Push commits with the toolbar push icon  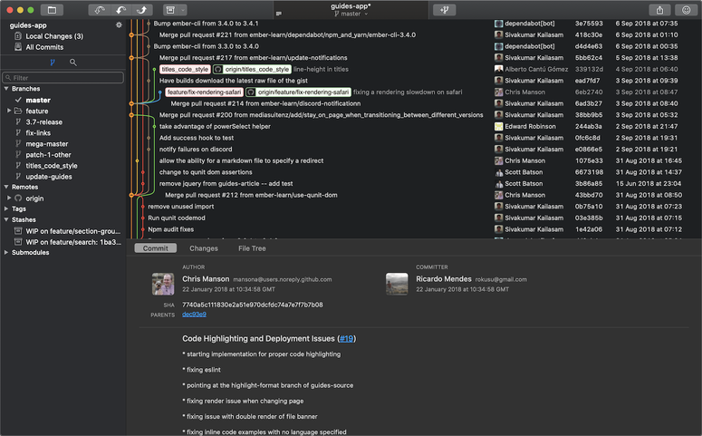point(142,10)
